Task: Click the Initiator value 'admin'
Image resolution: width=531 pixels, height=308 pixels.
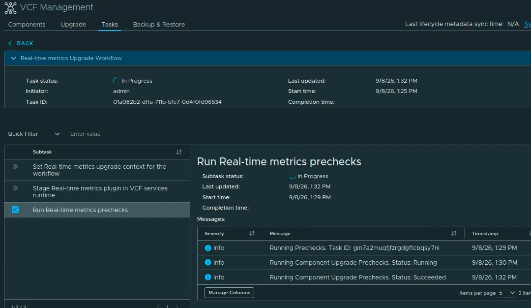Action: [121, 91]
